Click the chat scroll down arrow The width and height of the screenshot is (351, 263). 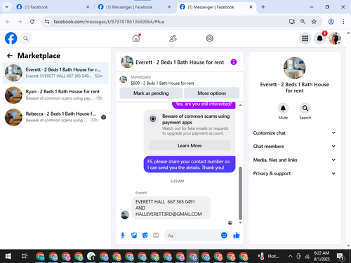coord(240,222)
